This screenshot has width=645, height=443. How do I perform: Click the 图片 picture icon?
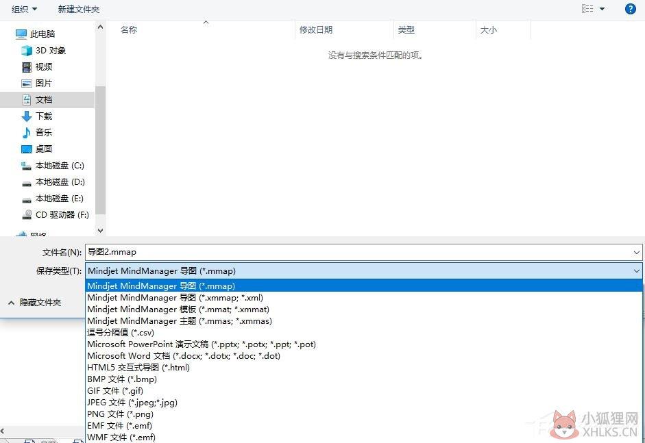[26, 84]
